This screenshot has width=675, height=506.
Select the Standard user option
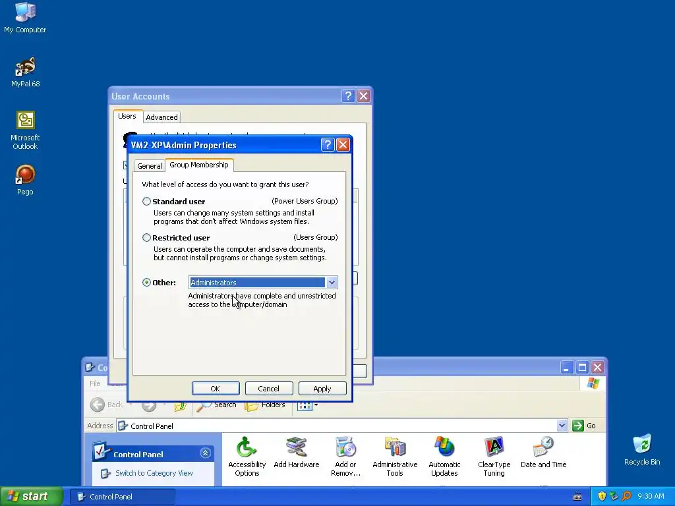pyautogui.click(x=146, y=202)
